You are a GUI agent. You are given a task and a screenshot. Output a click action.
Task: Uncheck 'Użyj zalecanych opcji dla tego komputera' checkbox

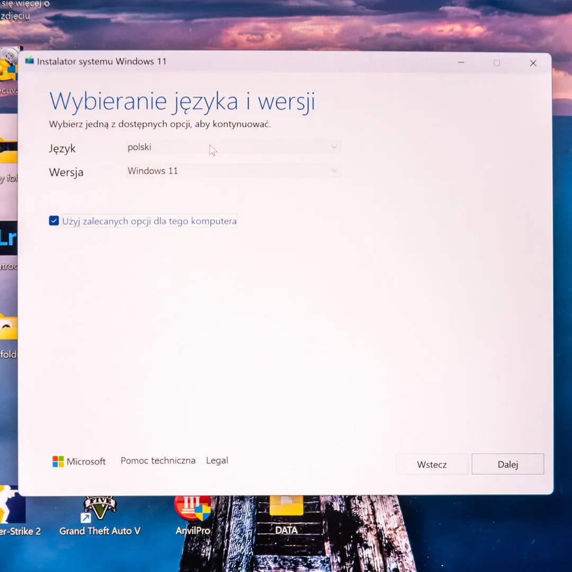point(53,221)
